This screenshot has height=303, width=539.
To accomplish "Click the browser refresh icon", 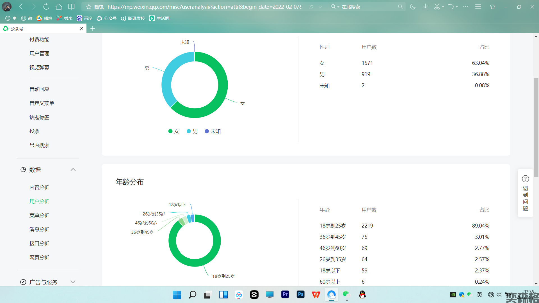I will (46, 7).
